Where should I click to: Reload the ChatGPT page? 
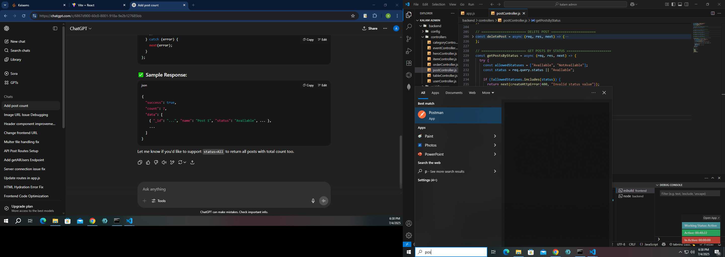click(x=24, y=16)
